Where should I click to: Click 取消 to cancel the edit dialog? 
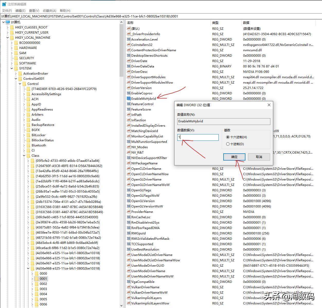259,157
